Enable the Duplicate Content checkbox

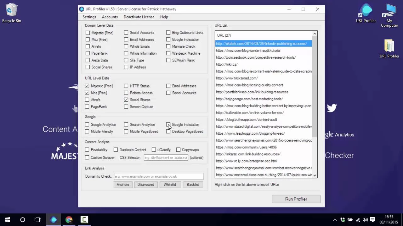click(x=116, y=150)
